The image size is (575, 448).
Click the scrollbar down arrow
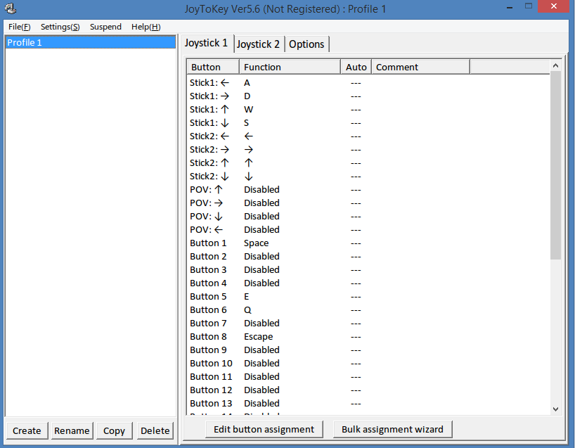pos(555,409)
